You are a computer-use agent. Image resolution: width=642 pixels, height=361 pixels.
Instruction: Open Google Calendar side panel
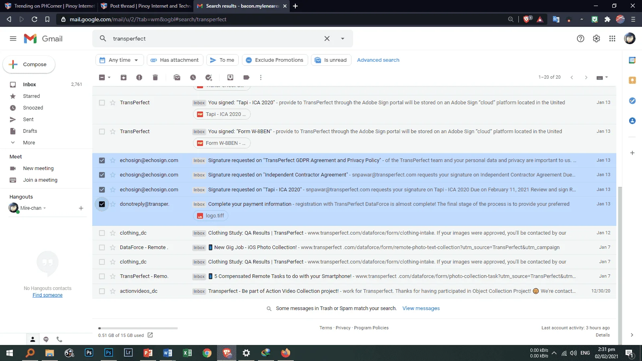pos(632,60)
